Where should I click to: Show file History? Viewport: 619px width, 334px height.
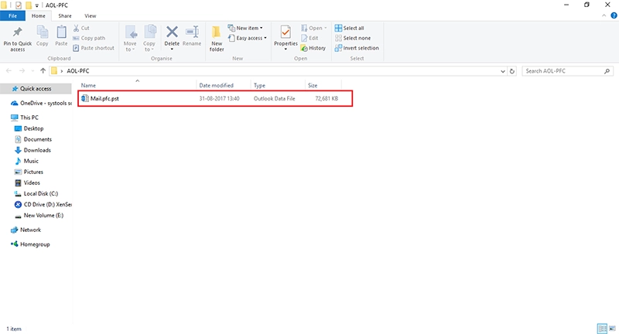pos(313,48)
